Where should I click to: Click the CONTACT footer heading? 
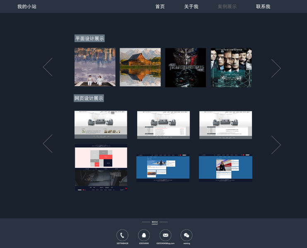[x=155, y=224]
